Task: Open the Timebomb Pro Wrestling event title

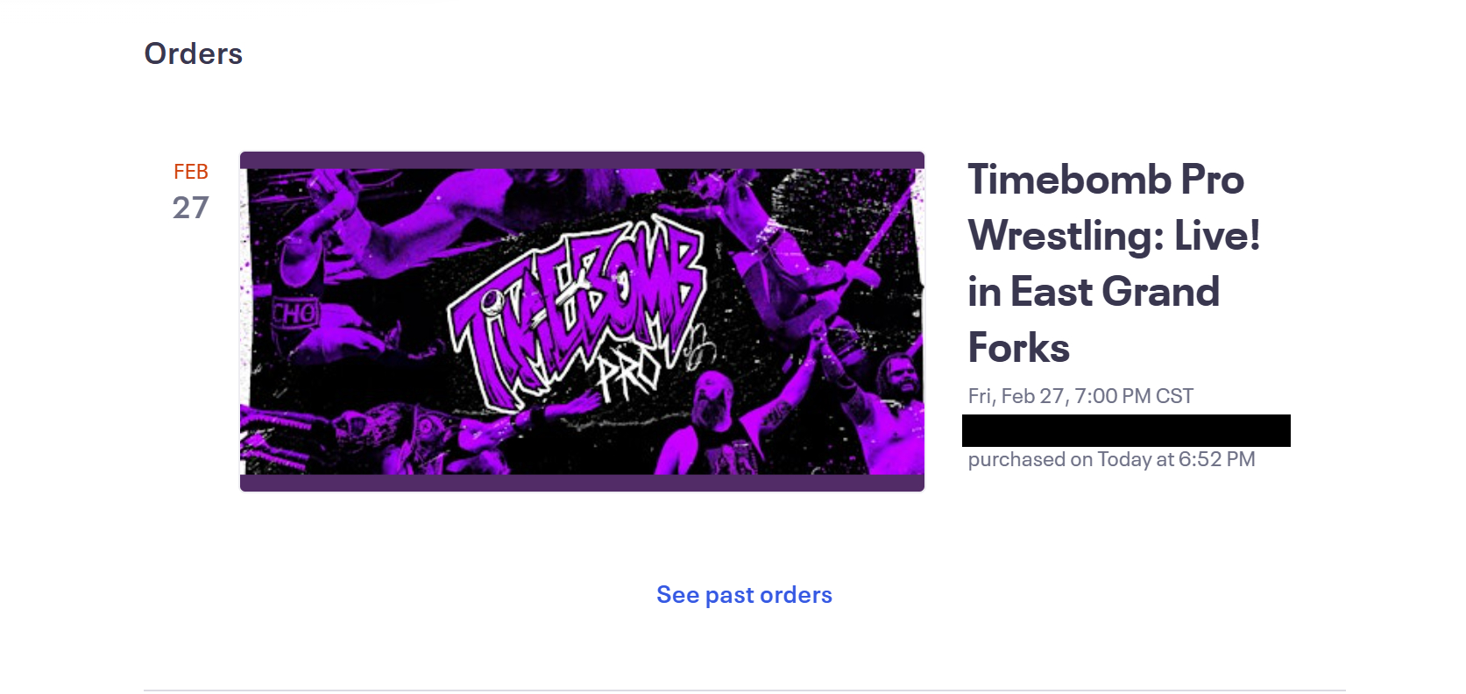Action: [1106, 180]
